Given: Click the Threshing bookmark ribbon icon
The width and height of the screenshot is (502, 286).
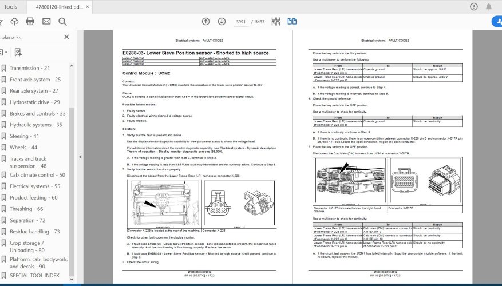Looking at the screenshot, I should (4, 209).
